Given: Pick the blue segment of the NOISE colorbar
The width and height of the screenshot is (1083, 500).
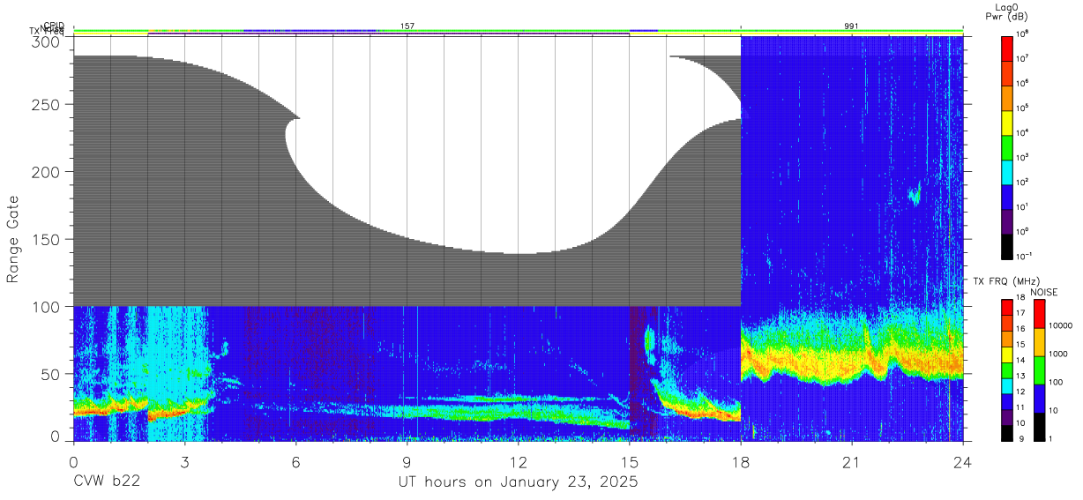Looking at the screenshot, I should (x=1038, y=399).
